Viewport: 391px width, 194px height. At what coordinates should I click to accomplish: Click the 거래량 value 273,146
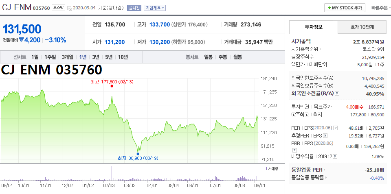251,24
